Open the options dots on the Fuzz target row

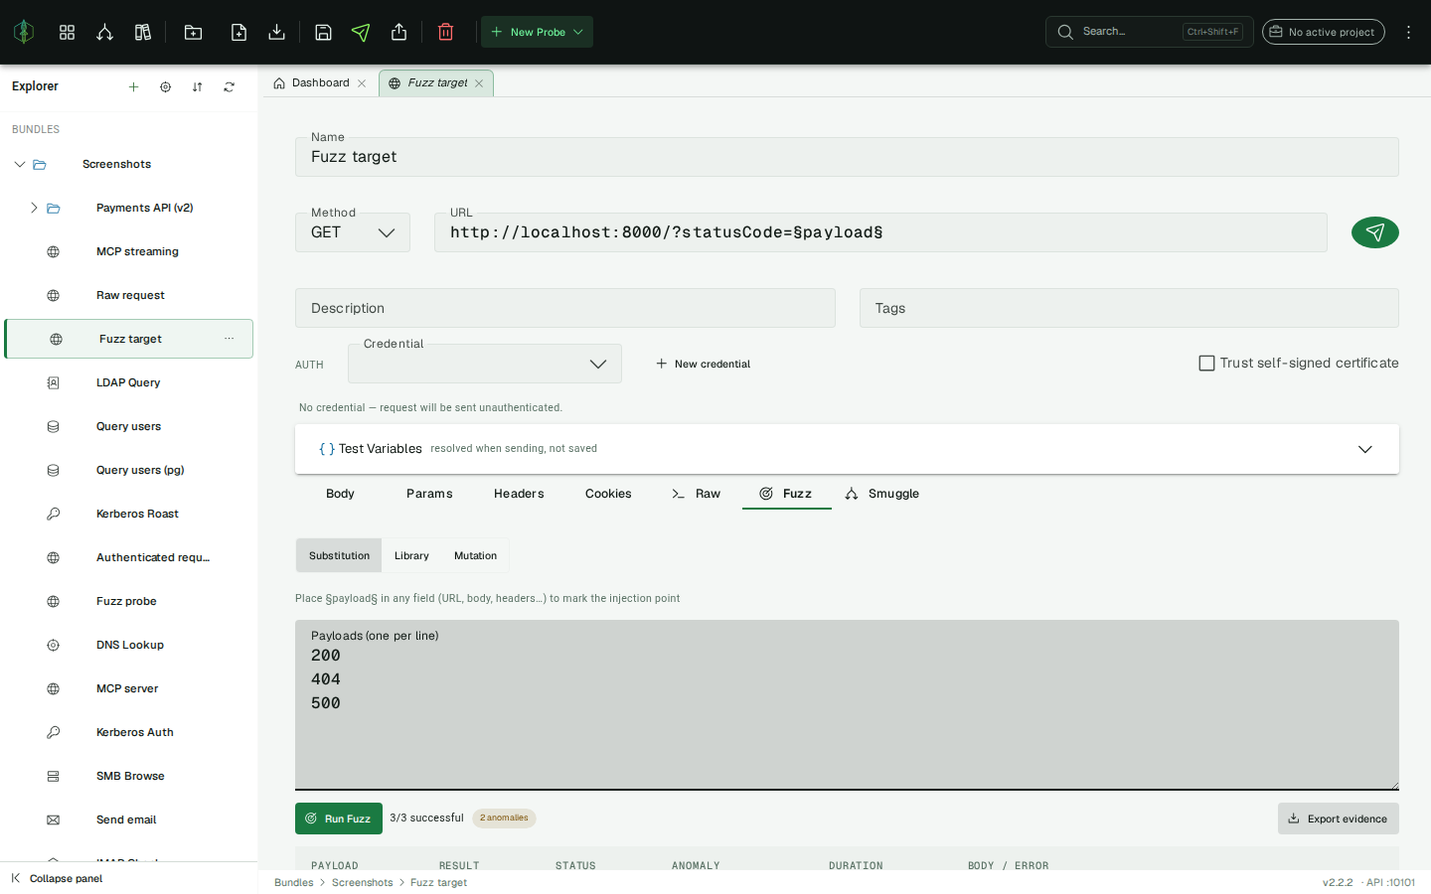tap(229, 339)
